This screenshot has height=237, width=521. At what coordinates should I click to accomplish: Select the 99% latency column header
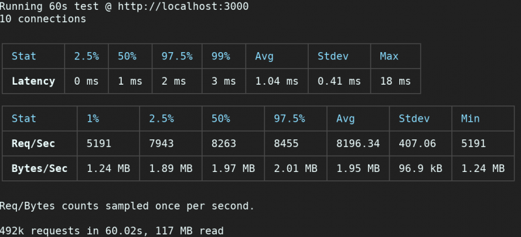(221, 56)
